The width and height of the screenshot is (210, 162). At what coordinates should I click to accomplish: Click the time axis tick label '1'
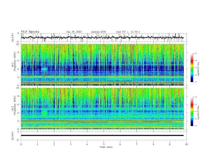tap(37, 144)
